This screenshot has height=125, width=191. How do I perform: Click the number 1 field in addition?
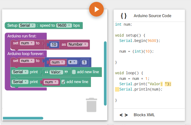click(x=84, y=62)
